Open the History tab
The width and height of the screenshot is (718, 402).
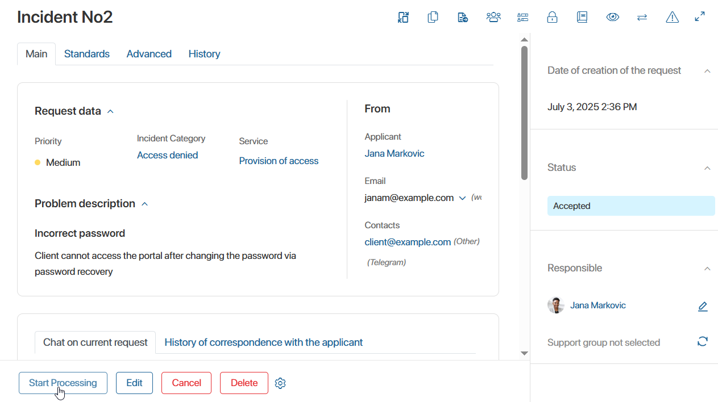(x=204, y=54)
